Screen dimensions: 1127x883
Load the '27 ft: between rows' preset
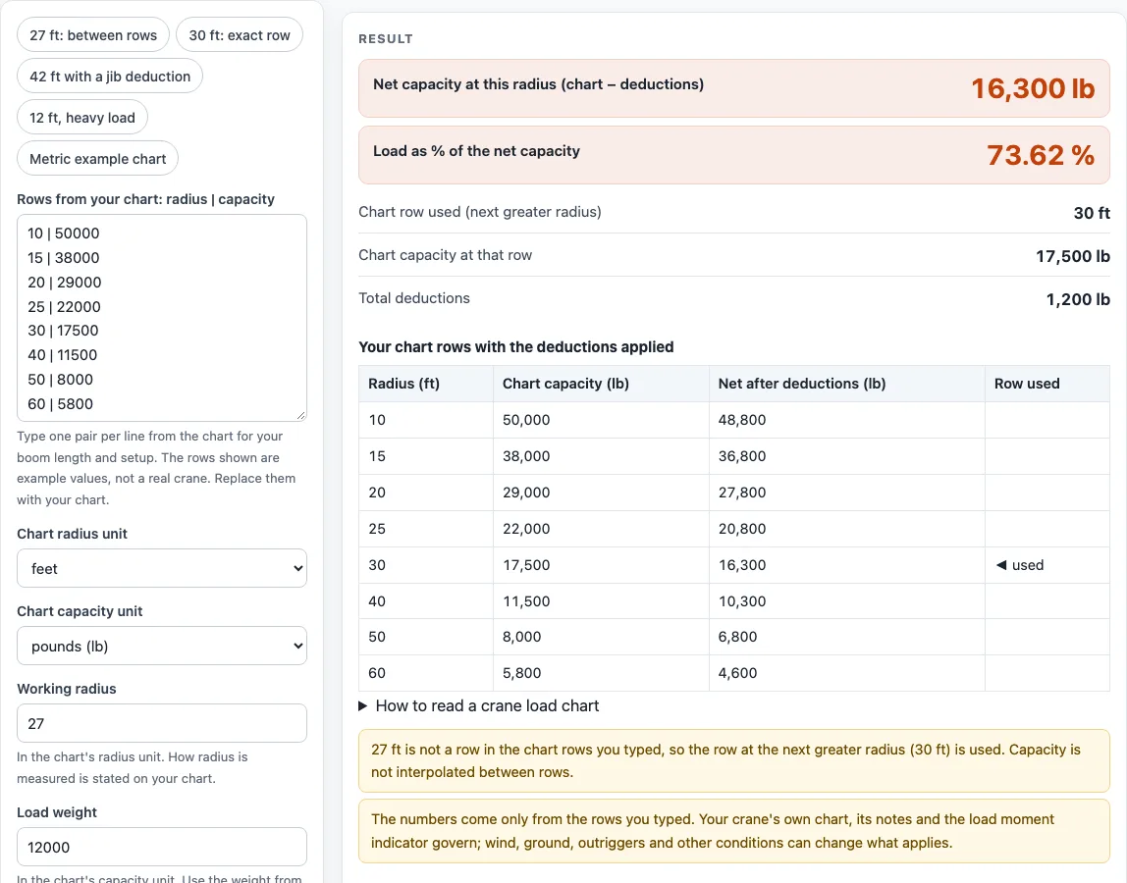point(92,35)
